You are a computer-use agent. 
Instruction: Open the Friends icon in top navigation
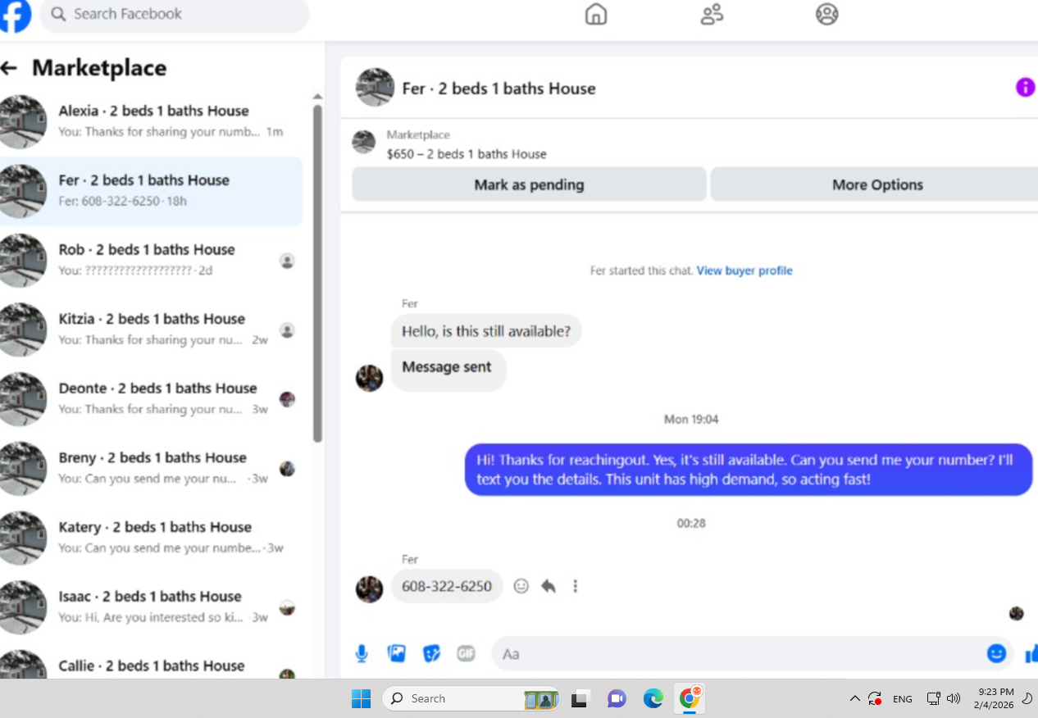[x=712, y=14]
